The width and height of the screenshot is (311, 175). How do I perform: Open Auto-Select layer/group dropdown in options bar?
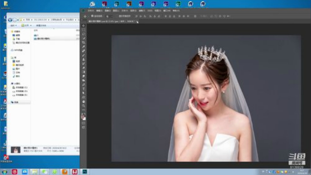[x=109, y=16]
